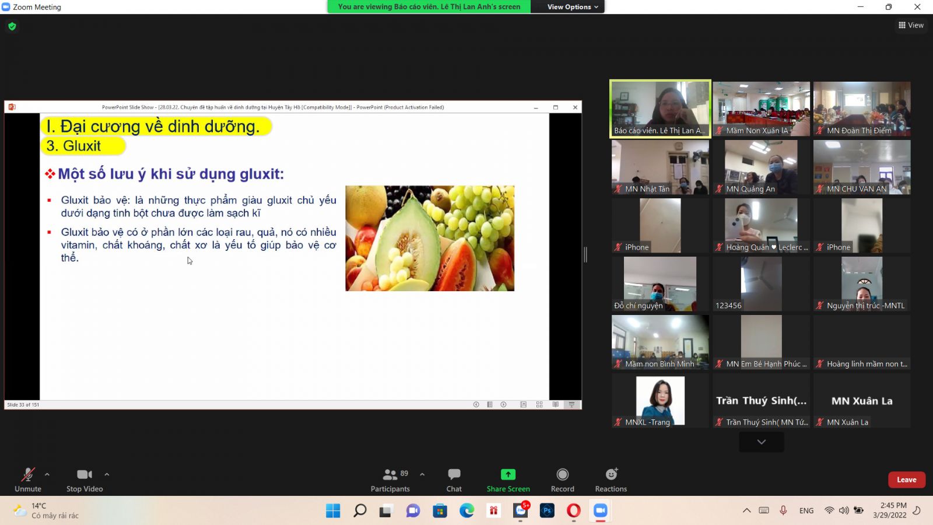
Task: Click the red Leave button
Action: click(x=906, y=480)
